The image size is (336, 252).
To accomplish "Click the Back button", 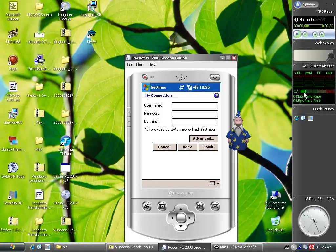I will coord(187,147).
